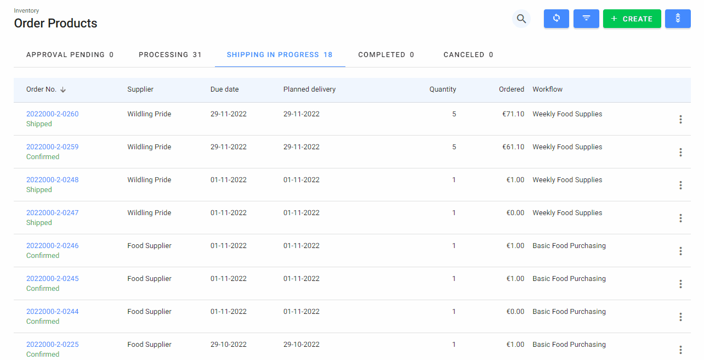Click the blue expand-all rows icon
The width and height of the screenshot is (704, 360).
tap(677, 19)
